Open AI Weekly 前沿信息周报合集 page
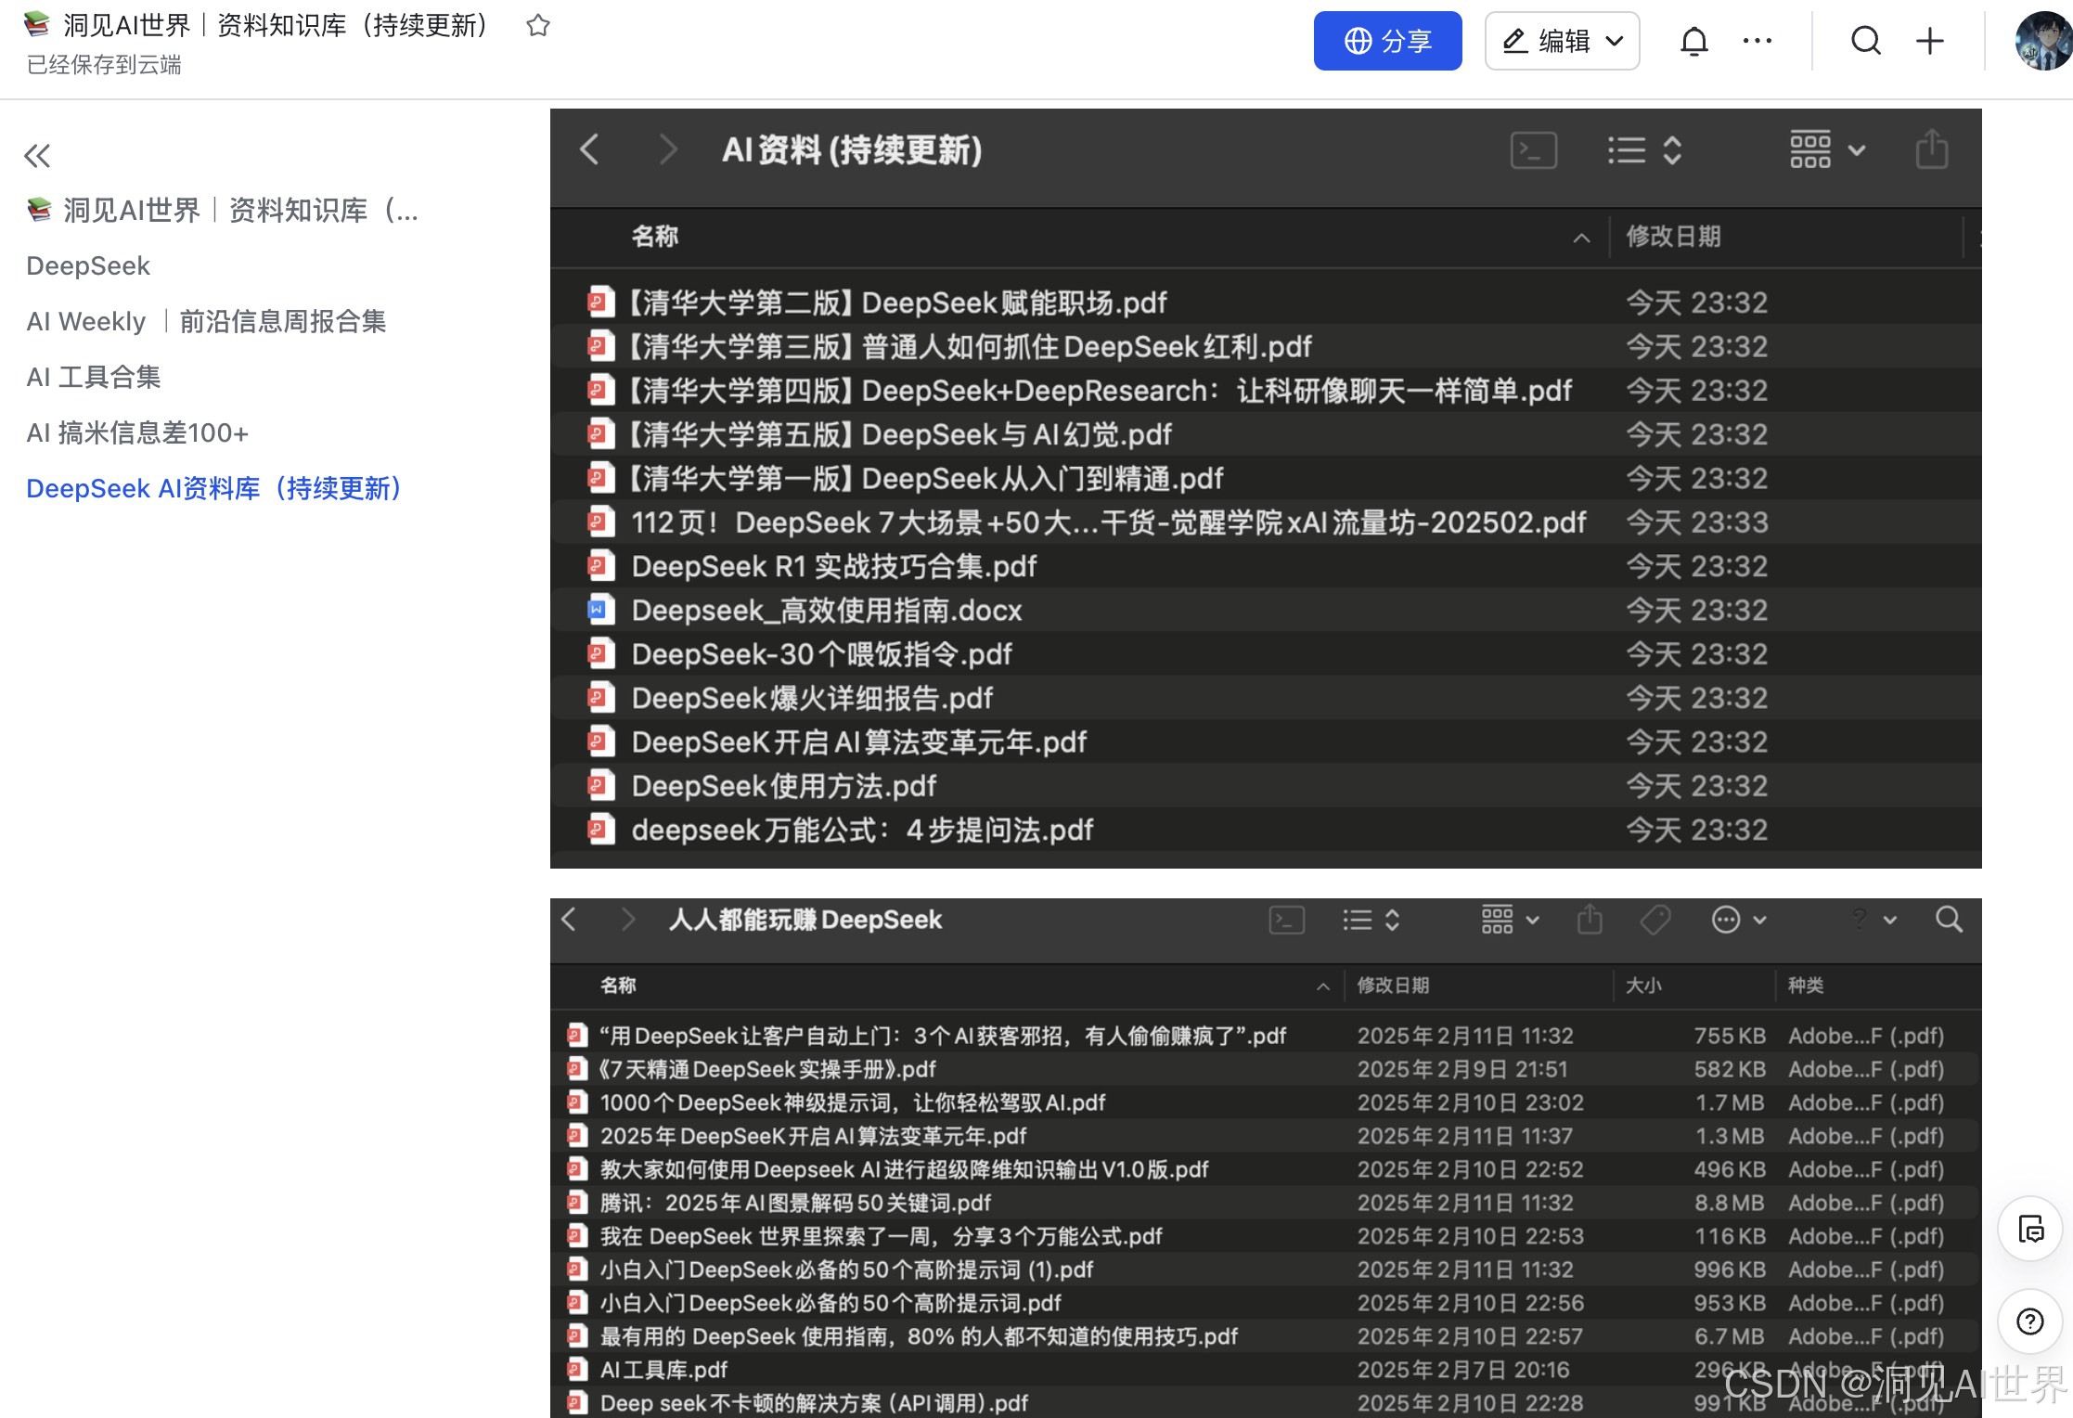 [206, 322]
